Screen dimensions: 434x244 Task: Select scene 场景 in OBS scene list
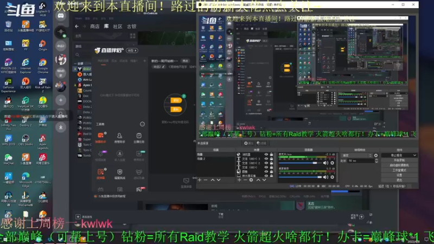[x=215, y=155]
